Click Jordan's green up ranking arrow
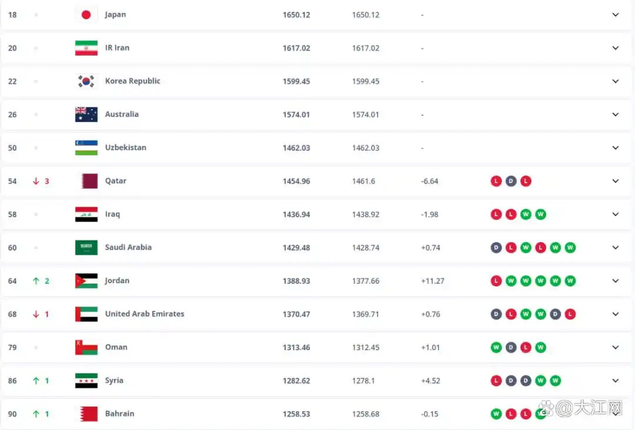 click(36, 281)
